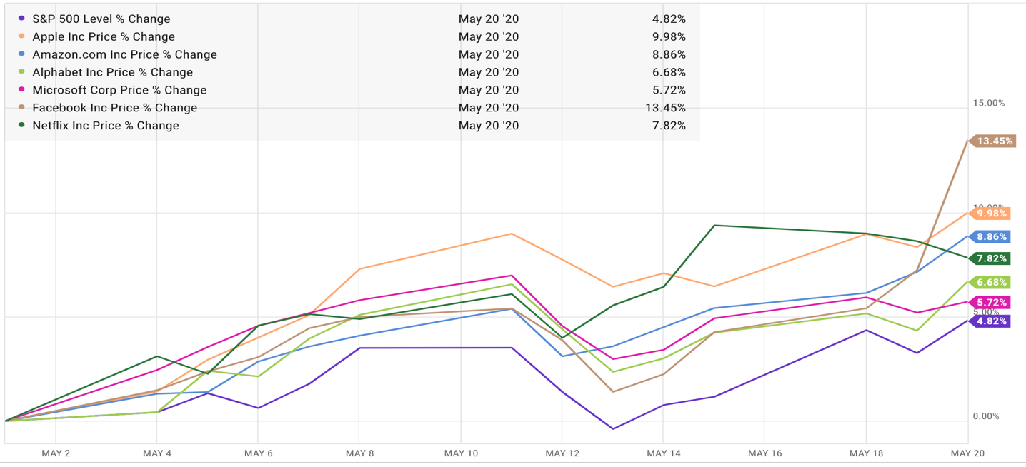Viewport: 1026px width, 467px height.
Task: Click the 13.45% value in Facebook legend row
Action: (666, 109)
